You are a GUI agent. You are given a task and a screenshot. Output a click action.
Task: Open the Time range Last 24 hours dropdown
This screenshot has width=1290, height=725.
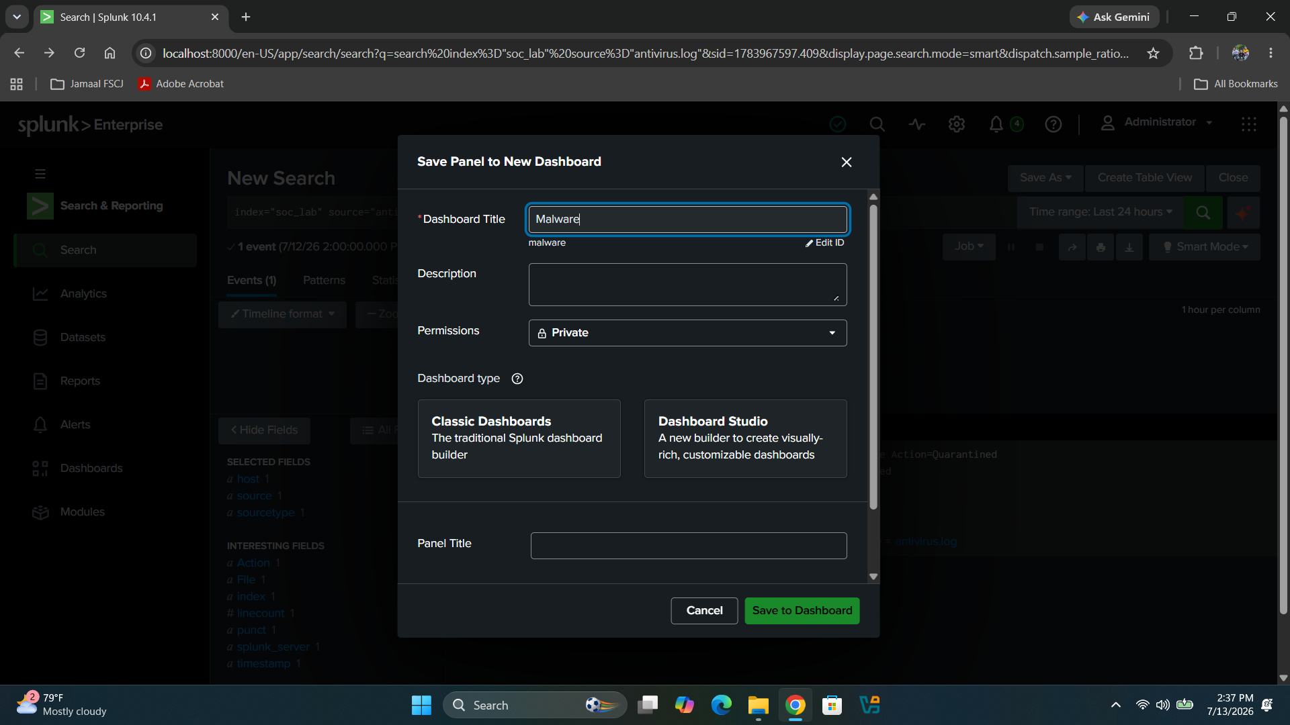coord(1101,212)
